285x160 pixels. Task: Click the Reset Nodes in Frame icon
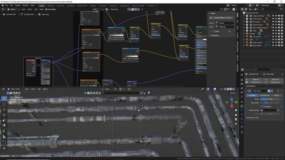211,18
